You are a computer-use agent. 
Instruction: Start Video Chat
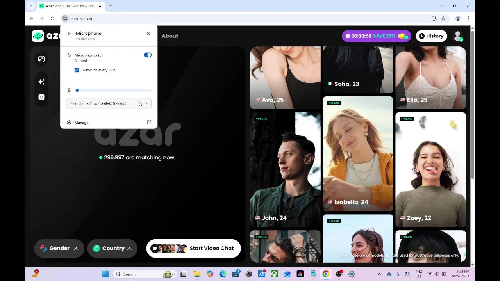tap(194, 249)
